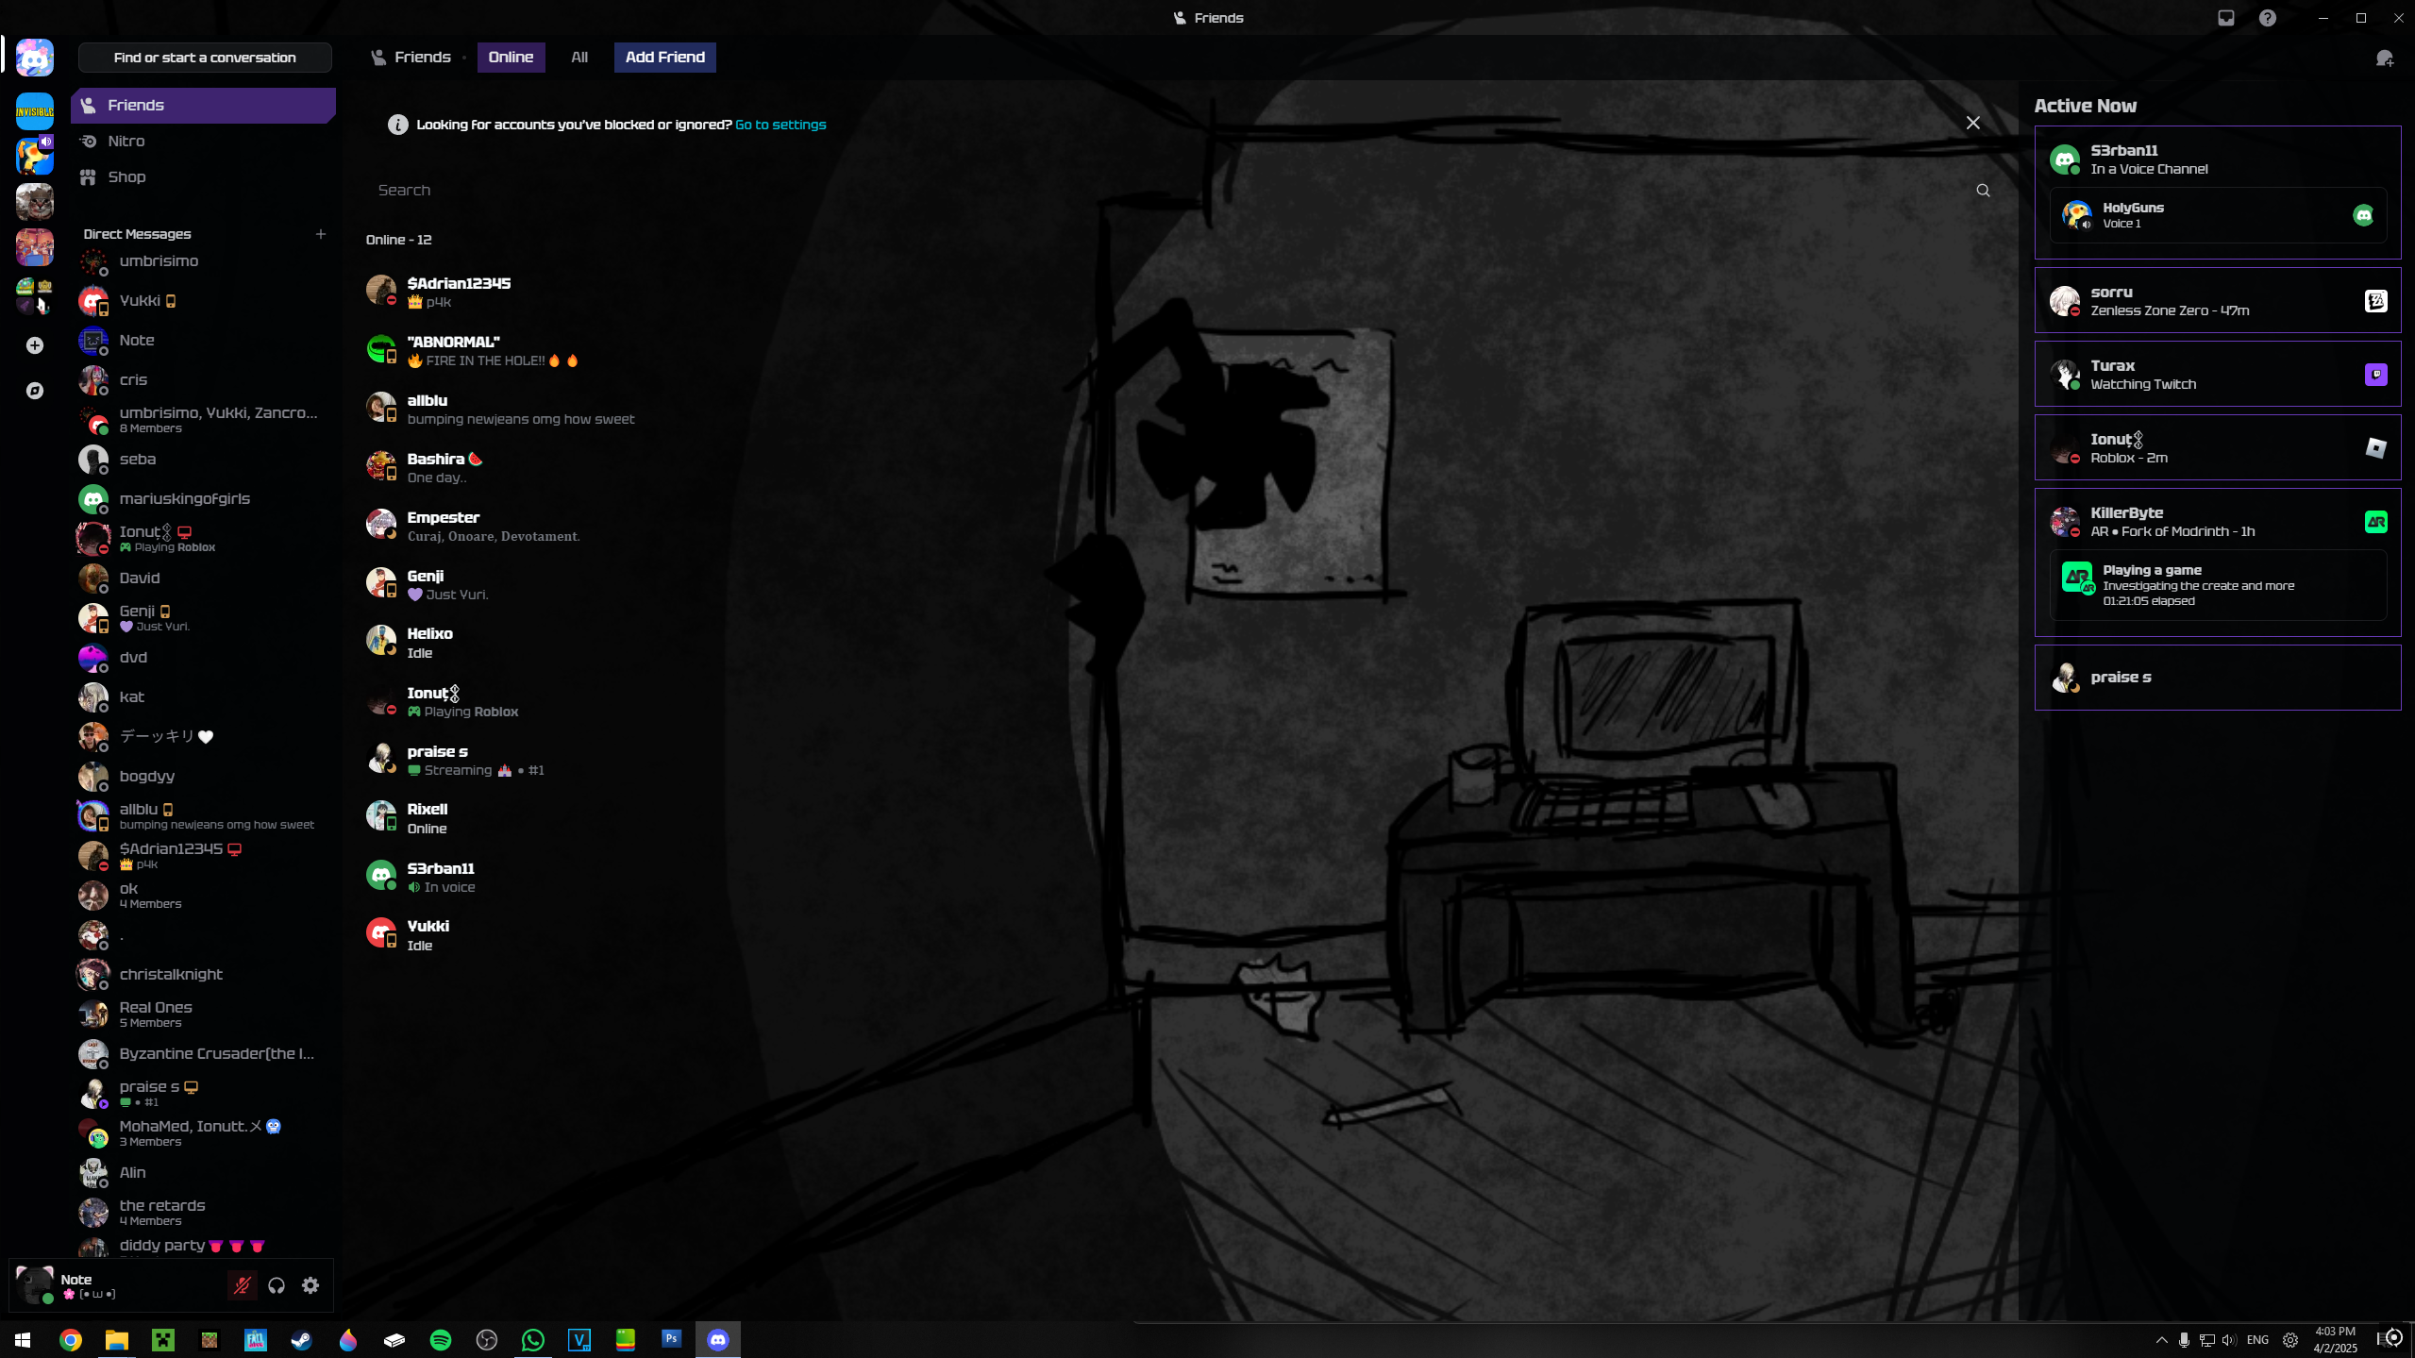Viewport: 2415px width, 1358px height.
Task: Follow the Go to settings link
Action: click(780, 125)
